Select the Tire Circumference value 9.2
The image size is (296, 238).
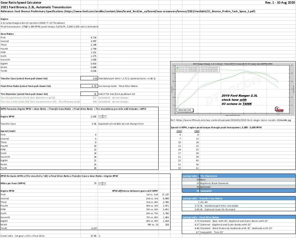89,98
